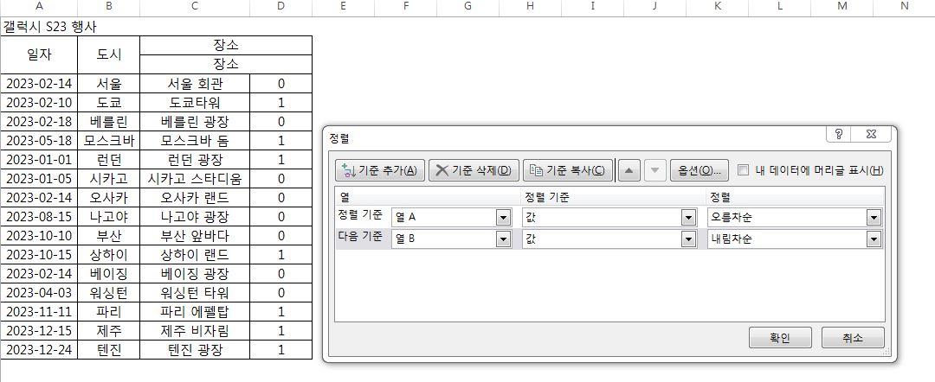Screen dimensions: 935x382
Task: Click city cell 베를린
Action: click(108, 121)
